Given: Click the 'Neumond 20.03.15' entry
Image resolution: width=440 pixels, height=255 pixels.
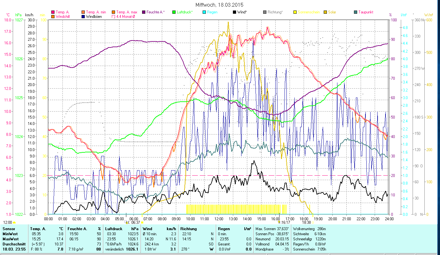Looking at the screenshot, I should point(272,239).
